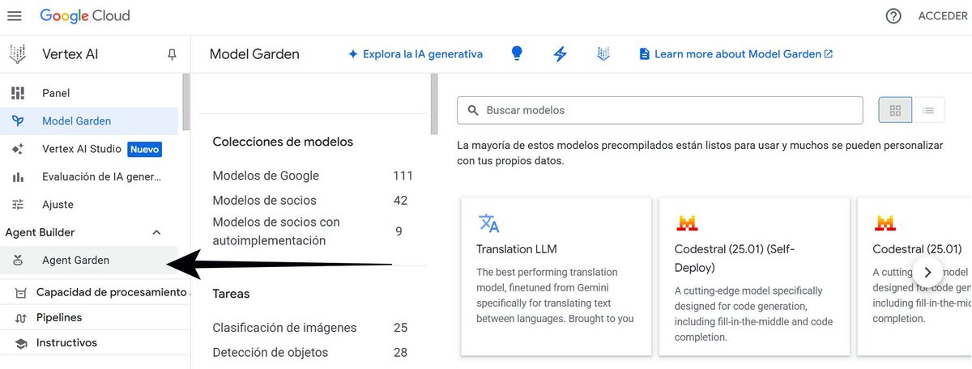Screen dimensions: 972x369
Task: Click the evaluation bar chart icon
Action: pyautogui.click(x=18, y=176)
